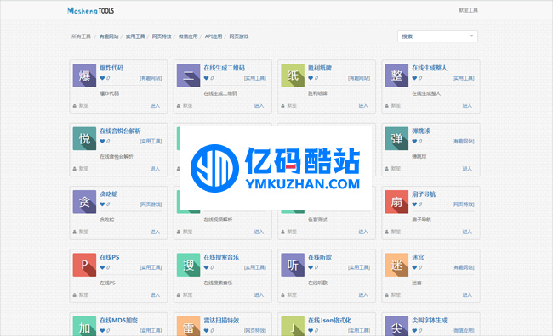Open the [网页游戏] tag on 贪吃蛇 card
Image resolution: width=553 pixels, height=336 pixels.
coord(151,204)
